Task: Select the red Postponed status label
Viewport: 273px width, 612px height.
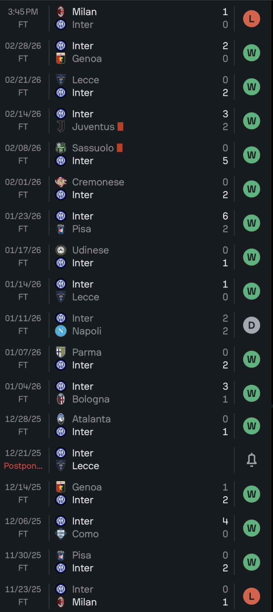Action: point(23,466)
